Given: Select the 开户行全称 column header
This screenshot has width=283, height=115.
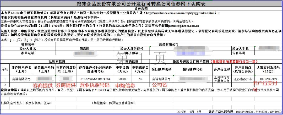Looking at the screenshot, I should coord(222,69).
